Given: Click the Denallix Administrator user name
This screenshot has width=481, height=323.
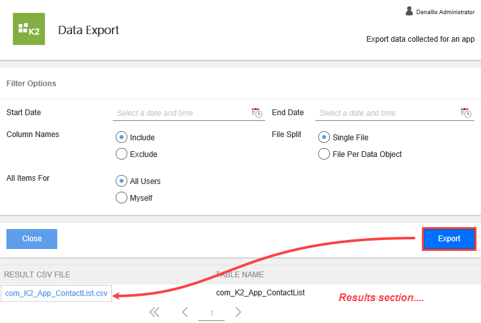Looking at the screenshot, I should coord(446,12).
